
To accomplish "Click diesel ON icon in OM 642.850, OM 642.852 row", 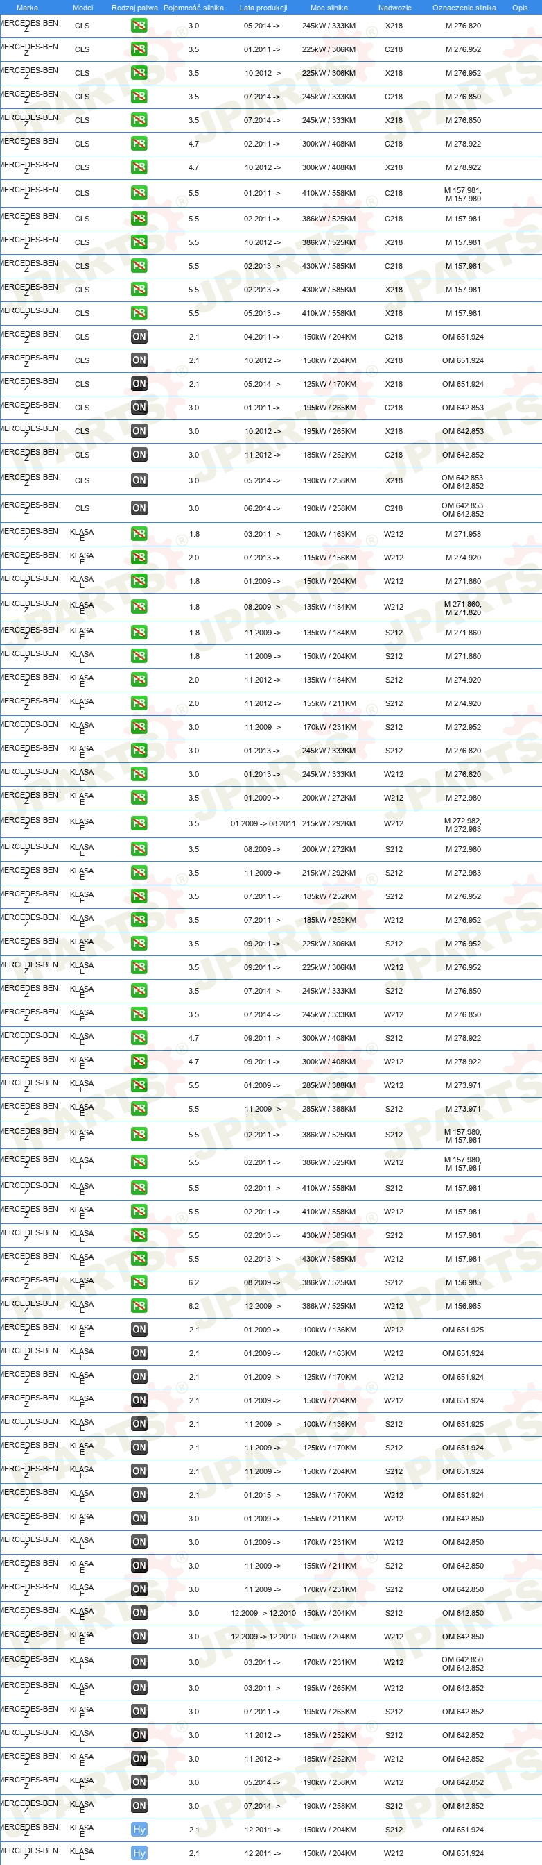I will [139, 1662].
